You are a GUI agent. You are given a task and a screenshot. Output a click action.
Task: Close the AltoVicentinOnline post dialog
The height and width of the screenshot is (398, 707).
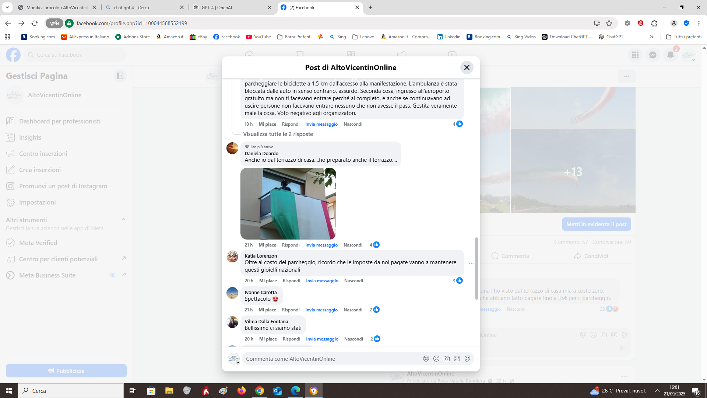(x=467, y=67)
